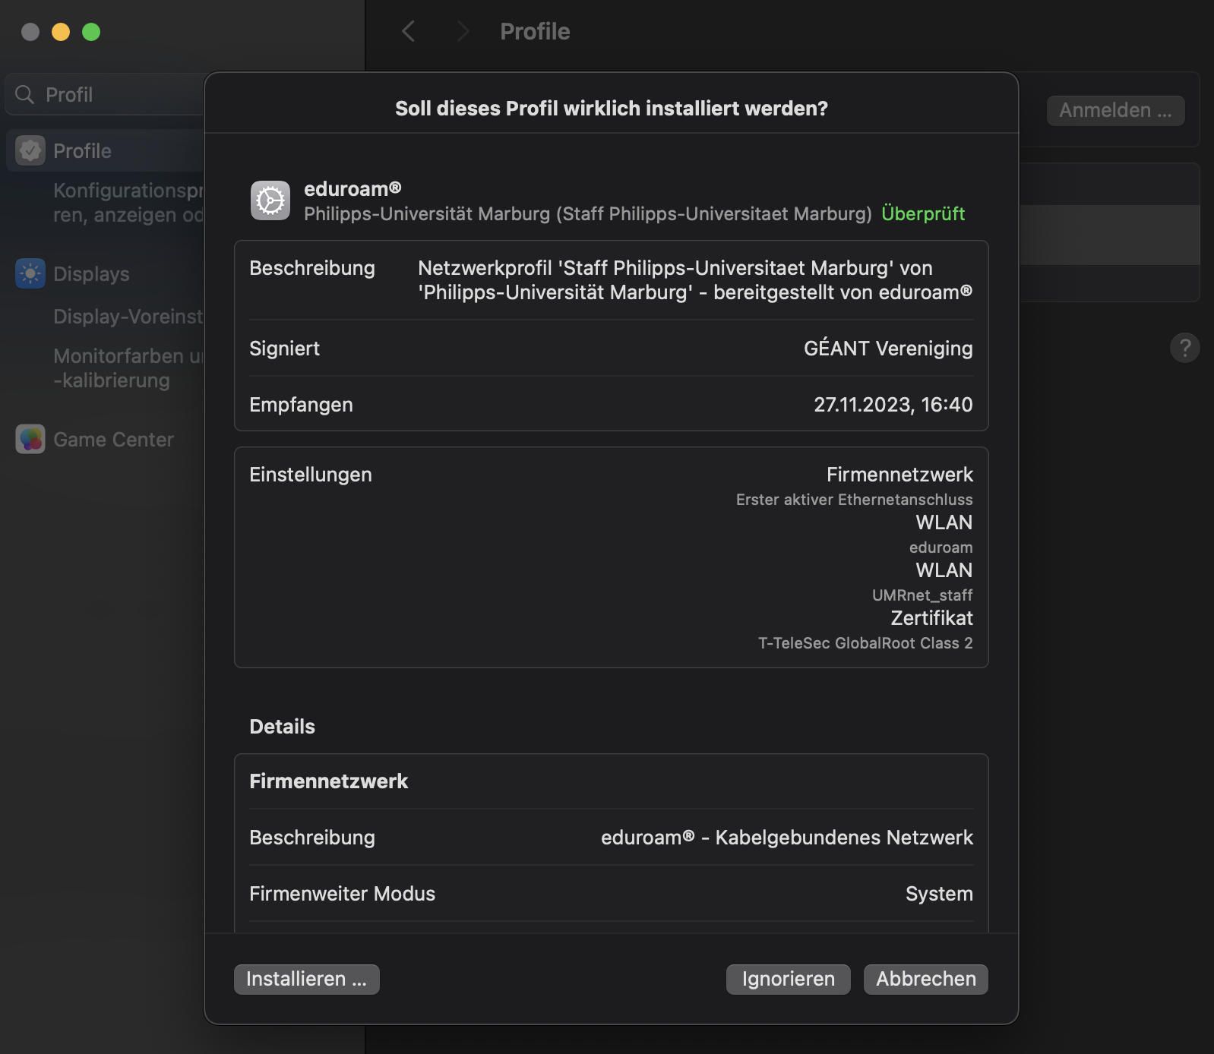Click the Ignorieren button
1214x1054 pixels.
(788, 979)
